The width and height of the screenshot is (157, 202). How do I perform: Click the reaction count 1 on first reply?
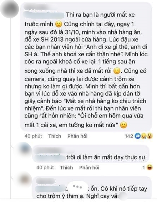pos(144,167)
